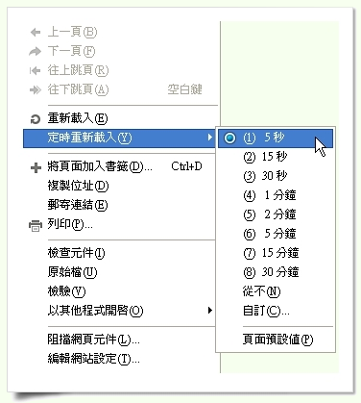
Task: Click 頁面預設值 in the submenu
Action: pyautogui.click(x=276, y=340)
